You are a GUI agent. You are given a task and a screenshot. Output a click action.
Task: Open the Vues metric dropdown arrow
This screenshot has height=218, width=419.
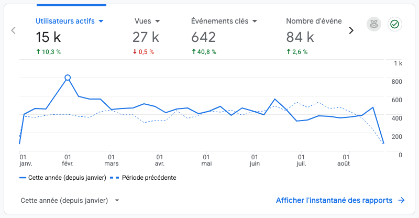pos(158,21)
